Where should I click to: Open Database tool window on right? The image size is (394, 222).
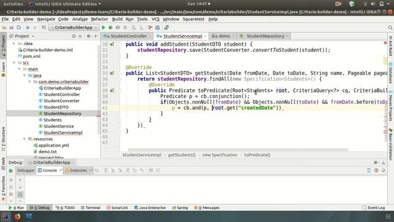(x=391, y=73)
